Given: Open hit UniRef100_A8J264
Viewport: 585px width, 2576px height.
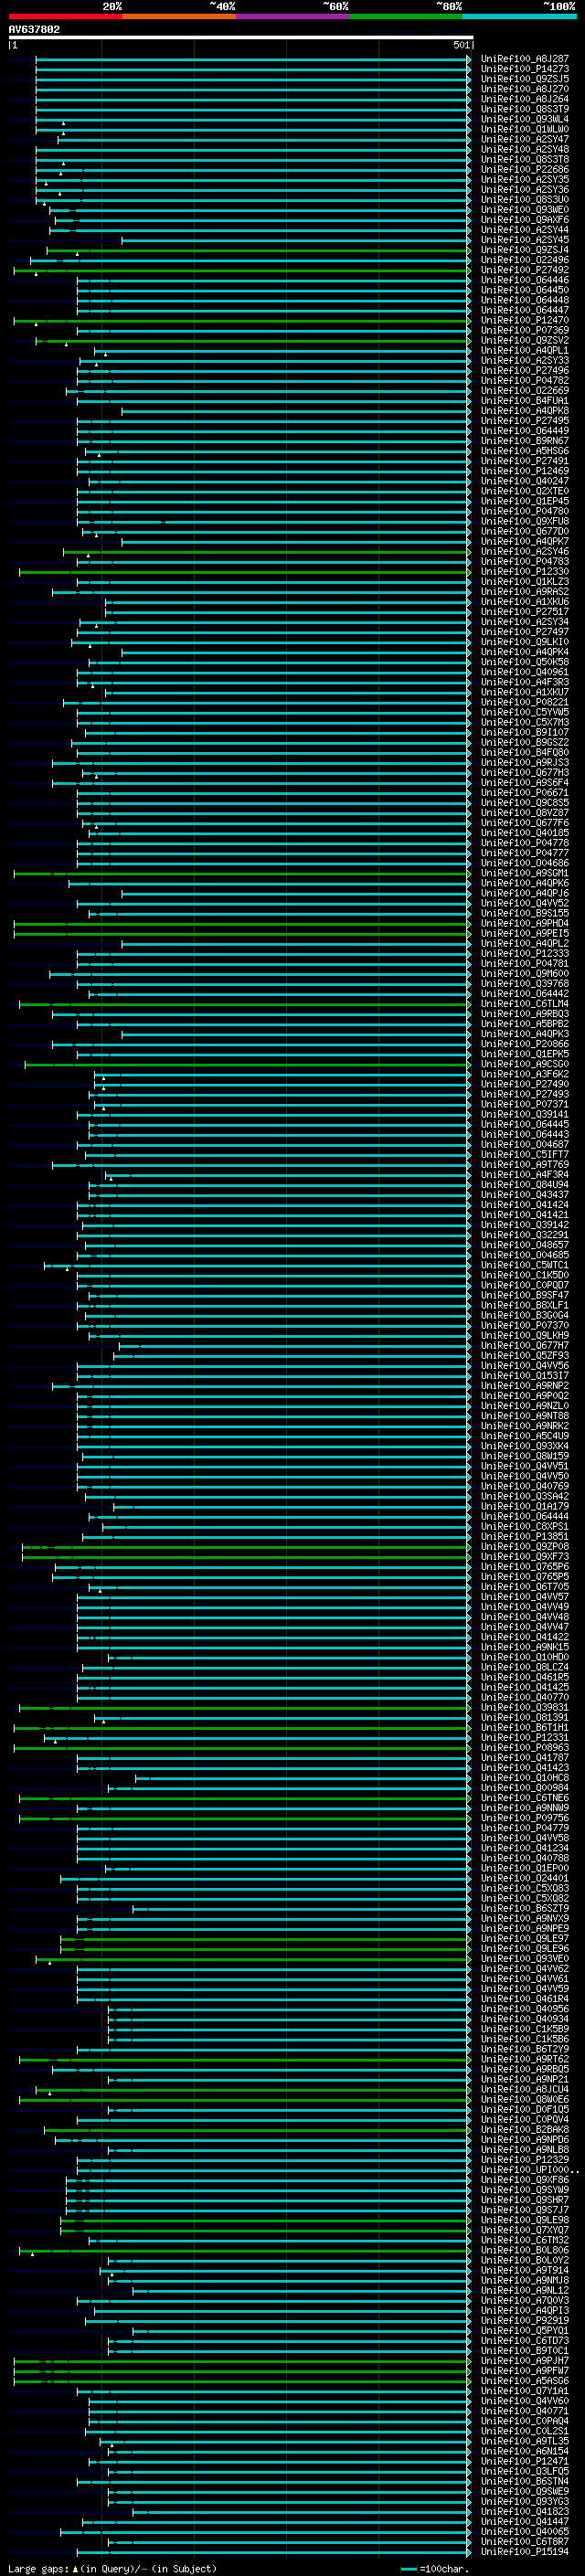Looking at the screenshot, I should pyautogui.click(x=525, y=99).
